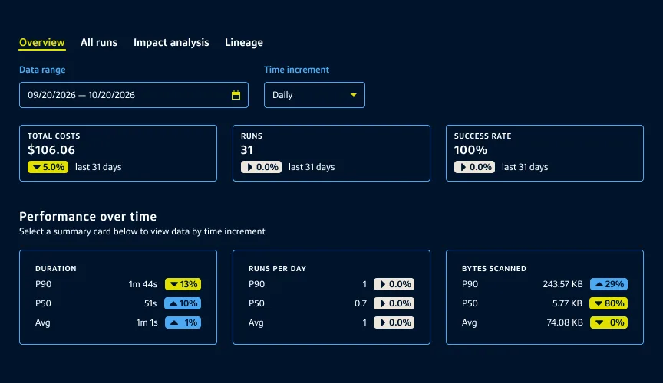663x383 pixels.
Task: Click the 0.0% badge under Runs
Action: (262, 167)
